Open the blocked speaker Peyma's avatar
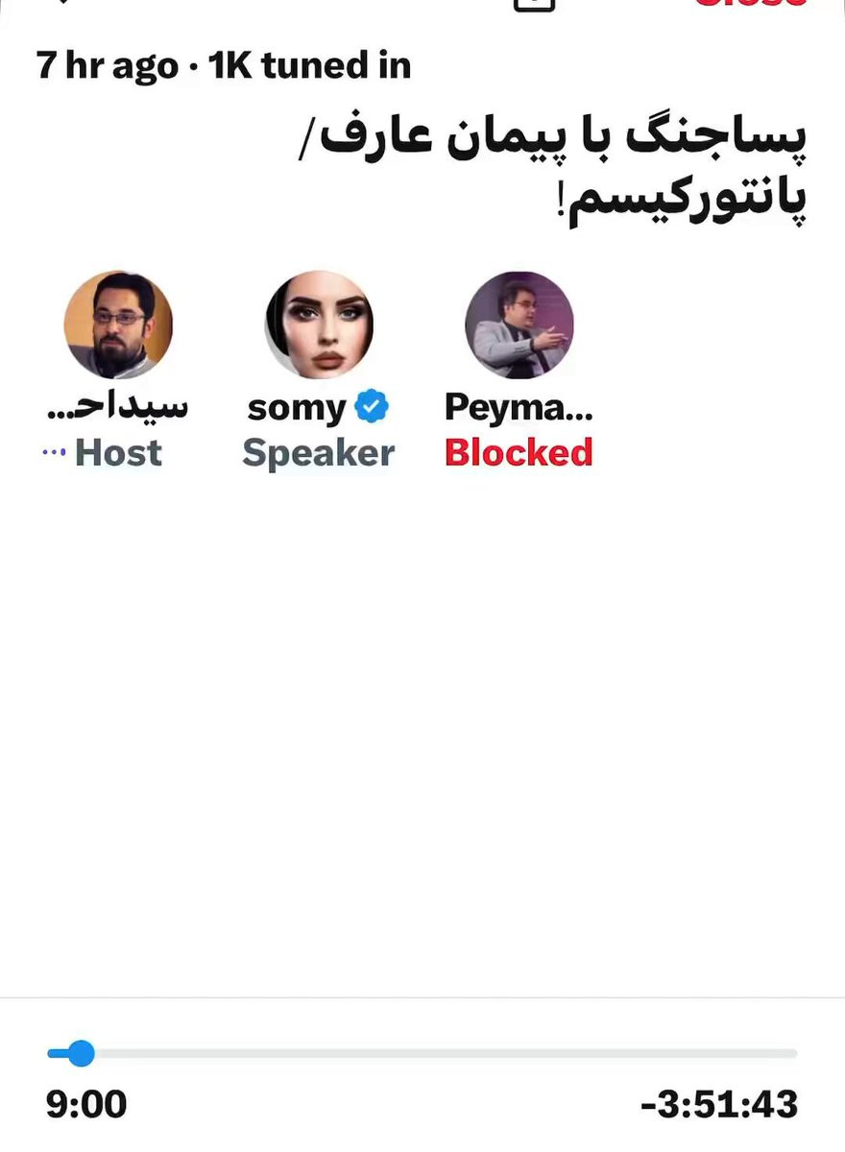The height and width of the screenshot is (1152, 845). (x=519, y=324)
